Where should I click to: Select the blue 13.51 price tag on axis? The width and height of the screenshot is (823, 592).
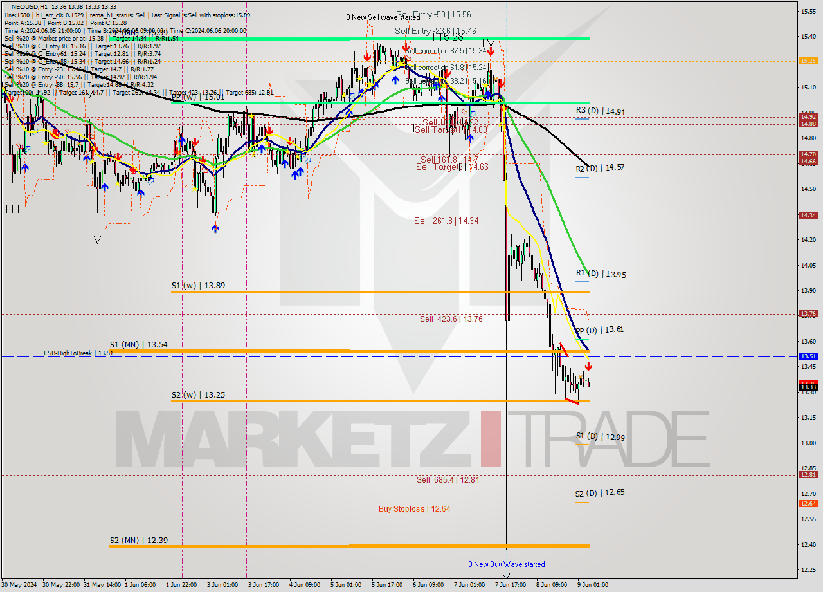pyautogui.click(x=808, y=356)
